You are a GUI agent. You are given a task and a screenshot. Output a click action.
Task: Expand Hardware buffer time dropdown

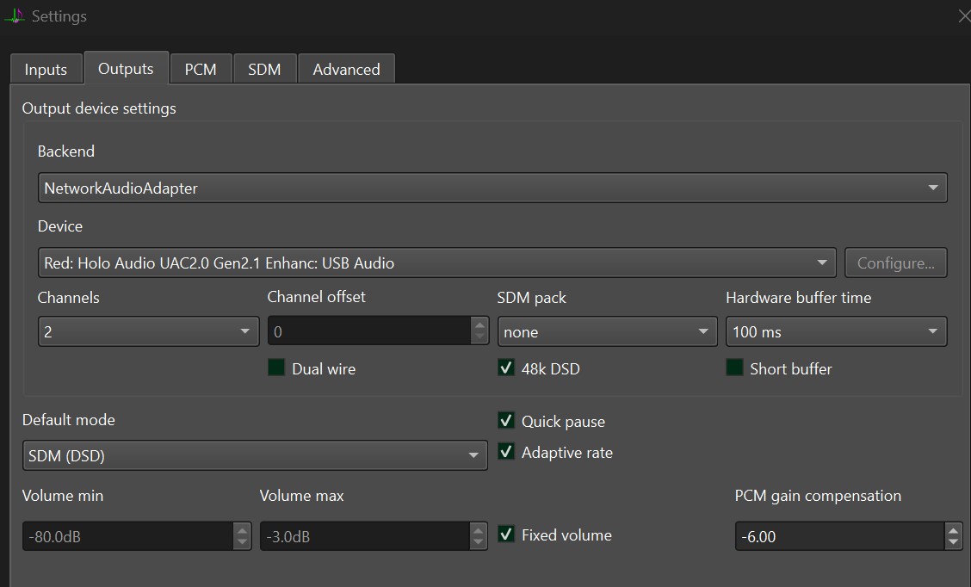pos(836,331)
